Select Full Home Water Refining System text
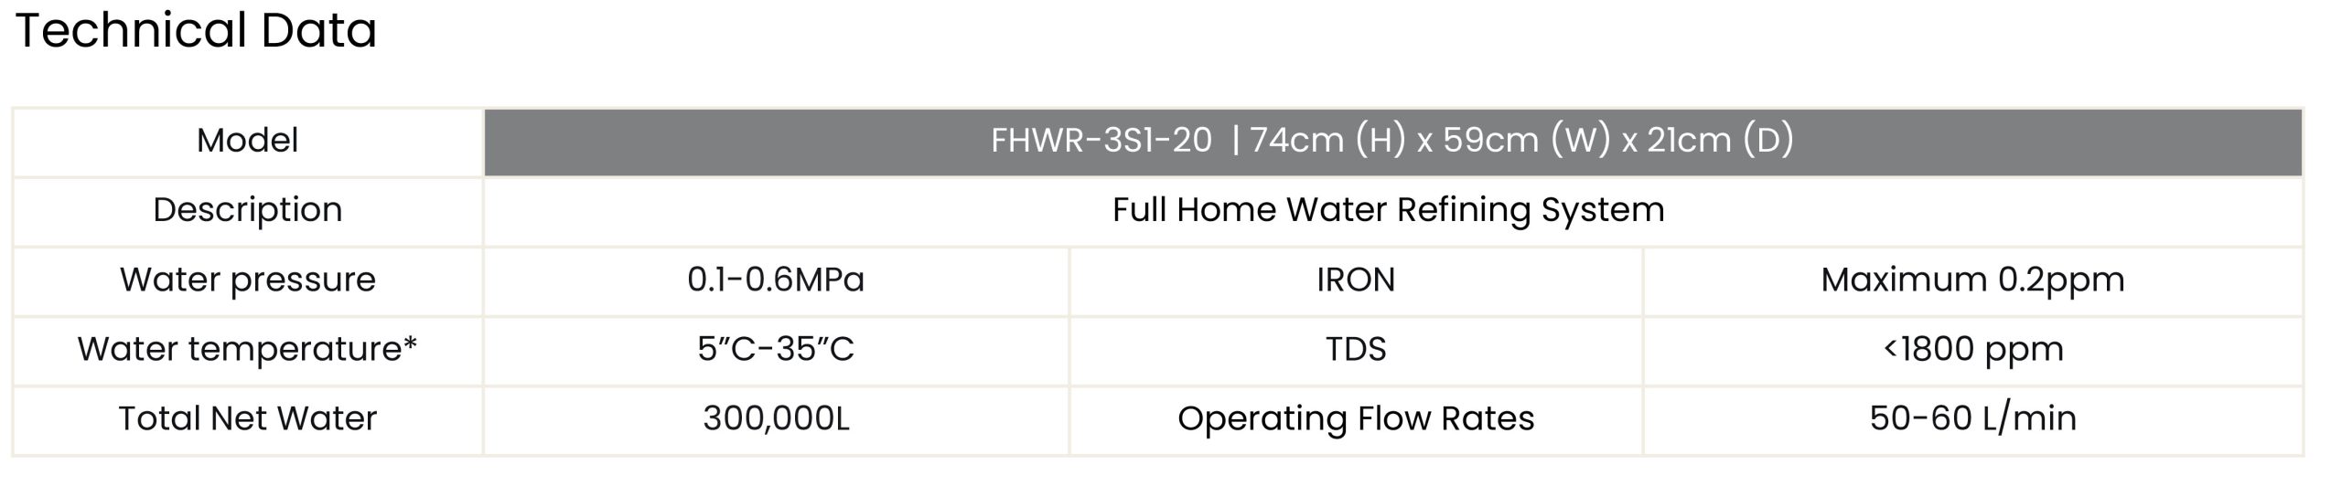 point(1388,210)
